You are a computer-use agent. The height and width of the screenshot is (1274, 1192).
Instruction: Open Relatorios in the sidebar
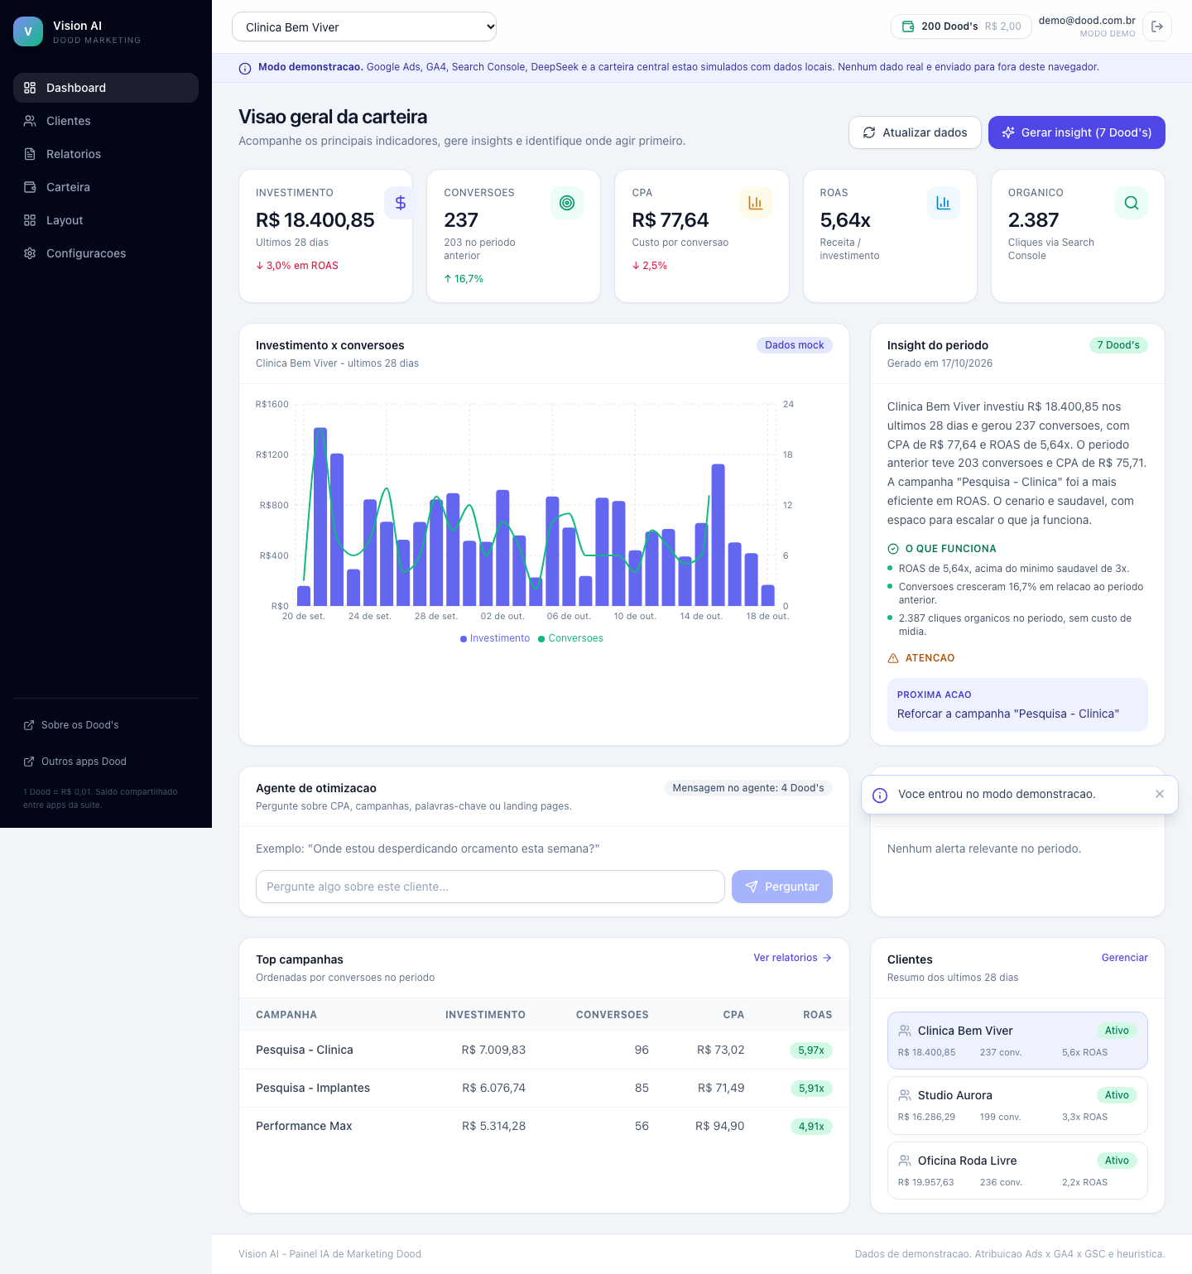[x=106, y=154]
